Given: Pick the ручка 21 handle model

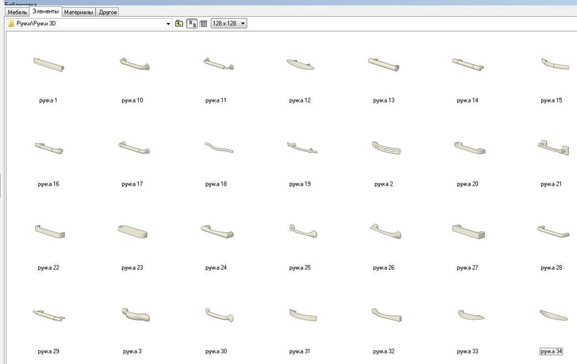Looking at the screenshot, I should pyautogui.click(x=553, y=147).
